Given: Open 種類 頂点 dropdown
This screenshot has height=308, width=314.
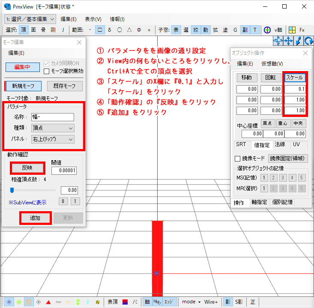Looking at the screenshot, I should [x=53, y=128].
